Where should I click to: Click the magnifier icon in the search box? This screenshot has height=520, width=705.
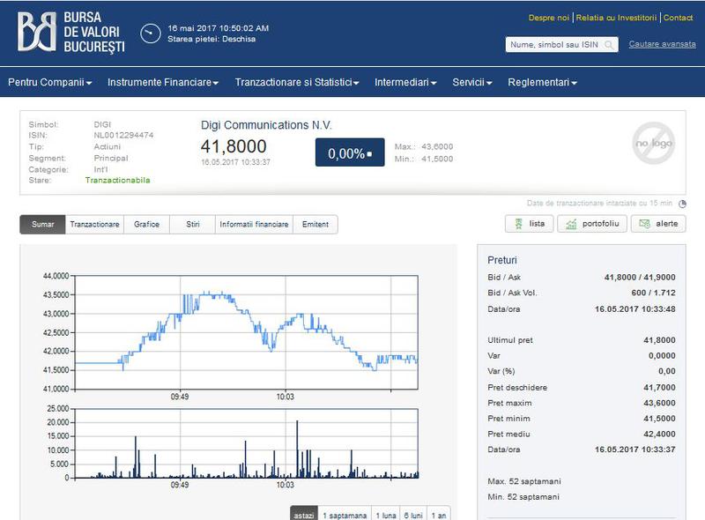click(x=610, y=45)
